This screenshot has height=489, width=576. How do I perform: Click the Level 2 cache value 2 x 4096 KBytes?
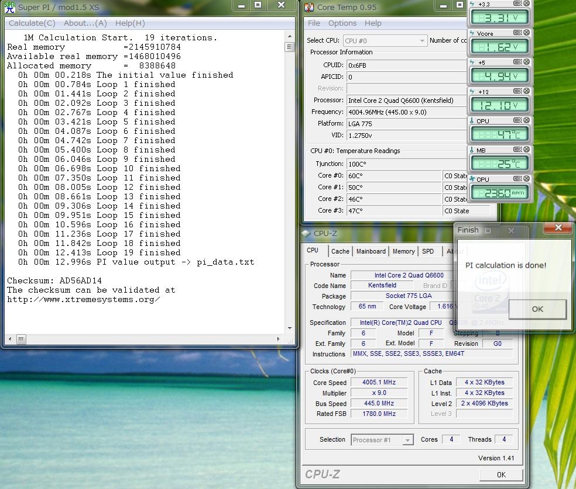485,403
